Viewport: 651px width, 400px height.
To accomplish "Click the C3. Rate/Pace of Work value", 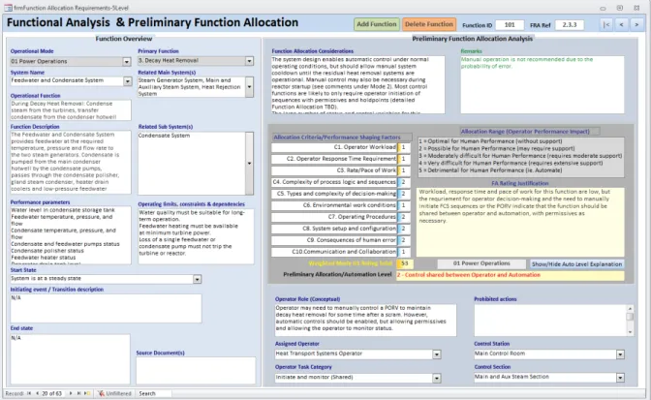I will pyautogui.click(x=404, y=170).
